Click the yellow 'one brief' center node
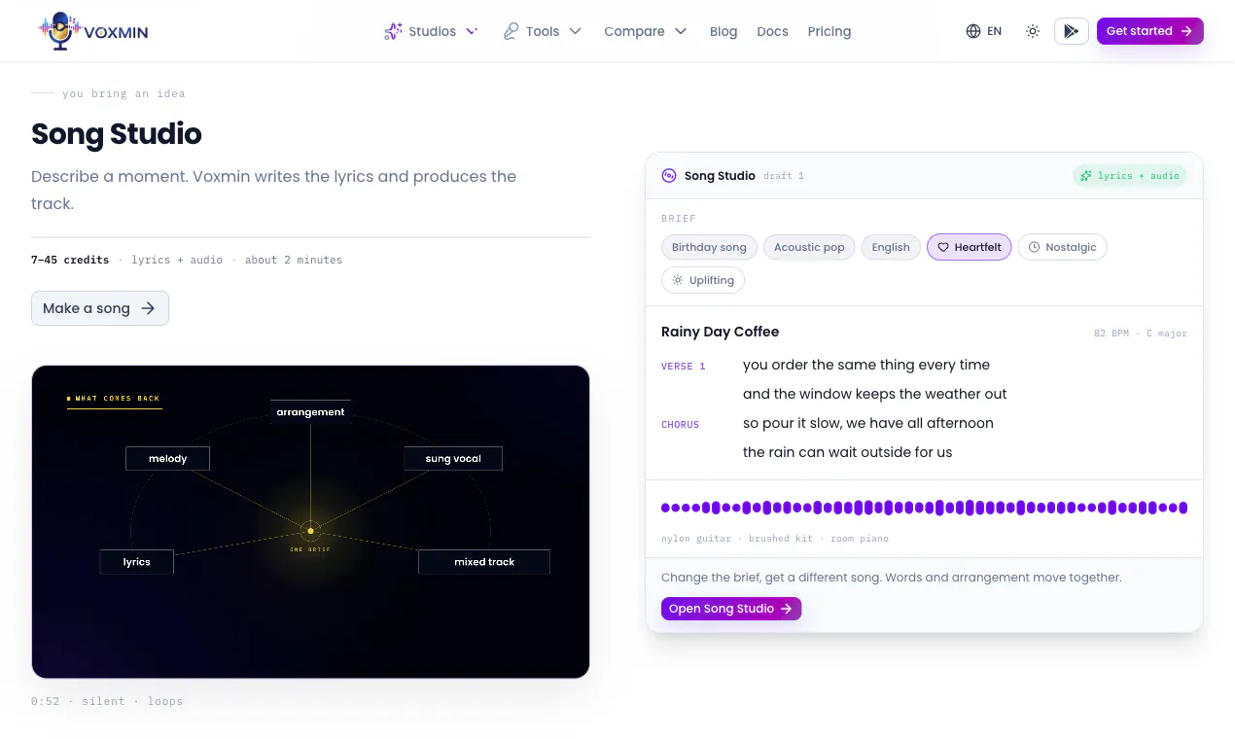 310,531
